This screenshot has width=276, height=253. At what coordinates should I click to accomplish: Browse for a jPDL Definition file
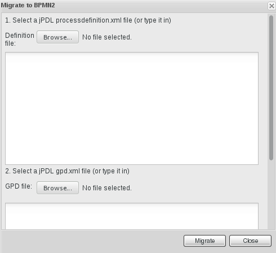point(57,37)
